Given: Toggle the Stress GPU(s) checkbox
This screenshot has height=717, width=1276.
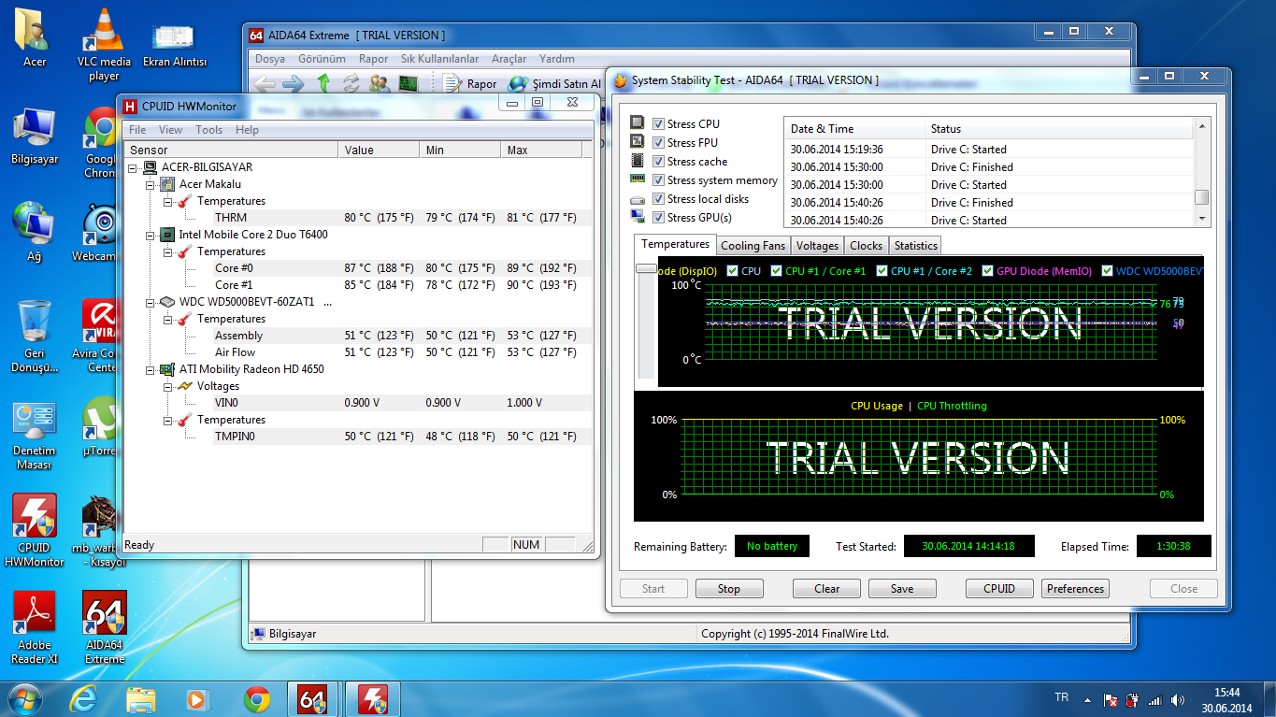Looking at the screenshot, I should pyautogui.click(x=659, y=218).
